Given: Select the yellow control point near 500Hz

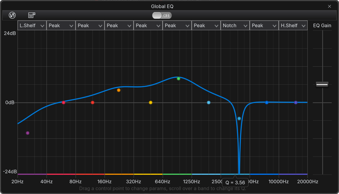Looking at the screenshot, I should [151, 103].
